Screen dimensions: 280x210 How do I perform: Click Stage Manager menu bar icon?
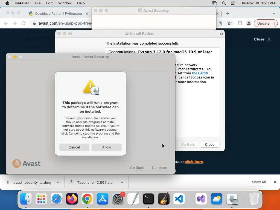click(x=214, y=3)
